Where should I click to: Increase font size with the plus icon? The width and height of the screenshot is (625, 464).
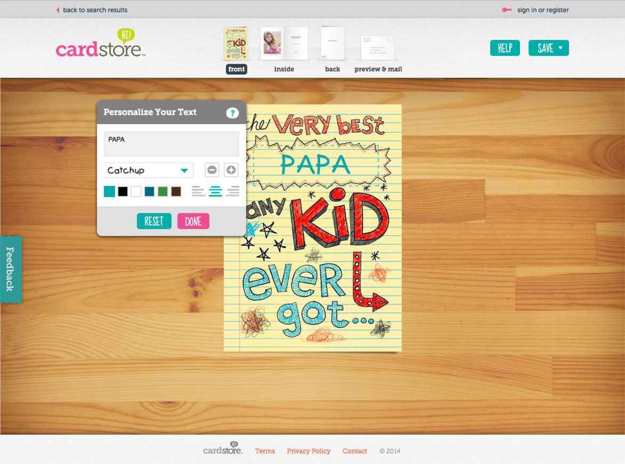231,169
